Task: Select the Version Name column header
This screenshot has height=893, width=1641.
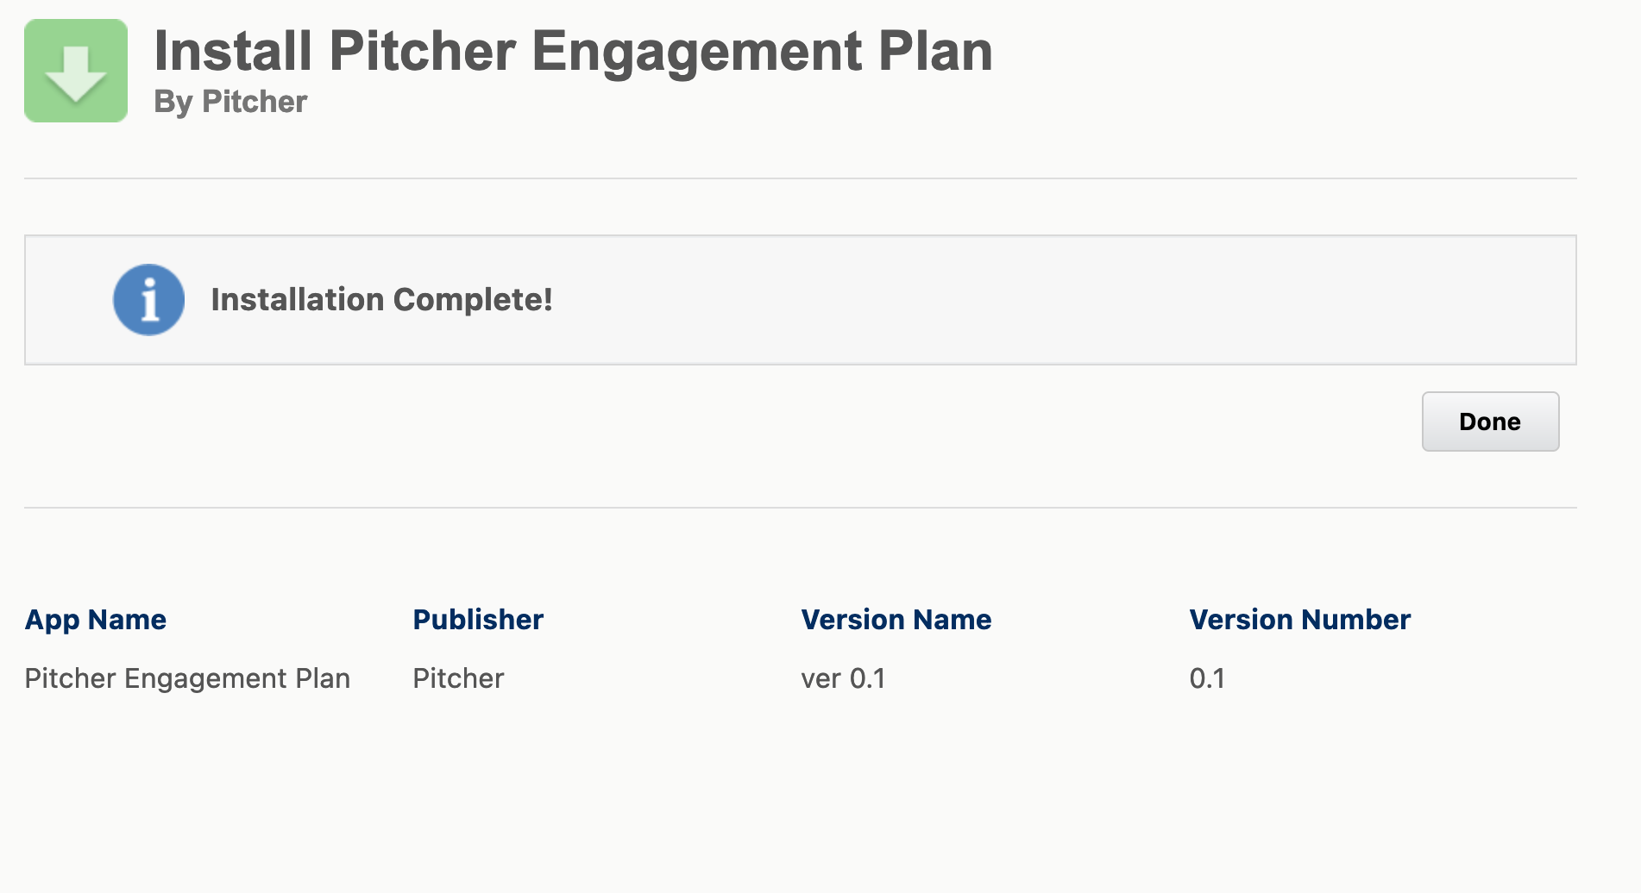Action: [x=896, y=620]
